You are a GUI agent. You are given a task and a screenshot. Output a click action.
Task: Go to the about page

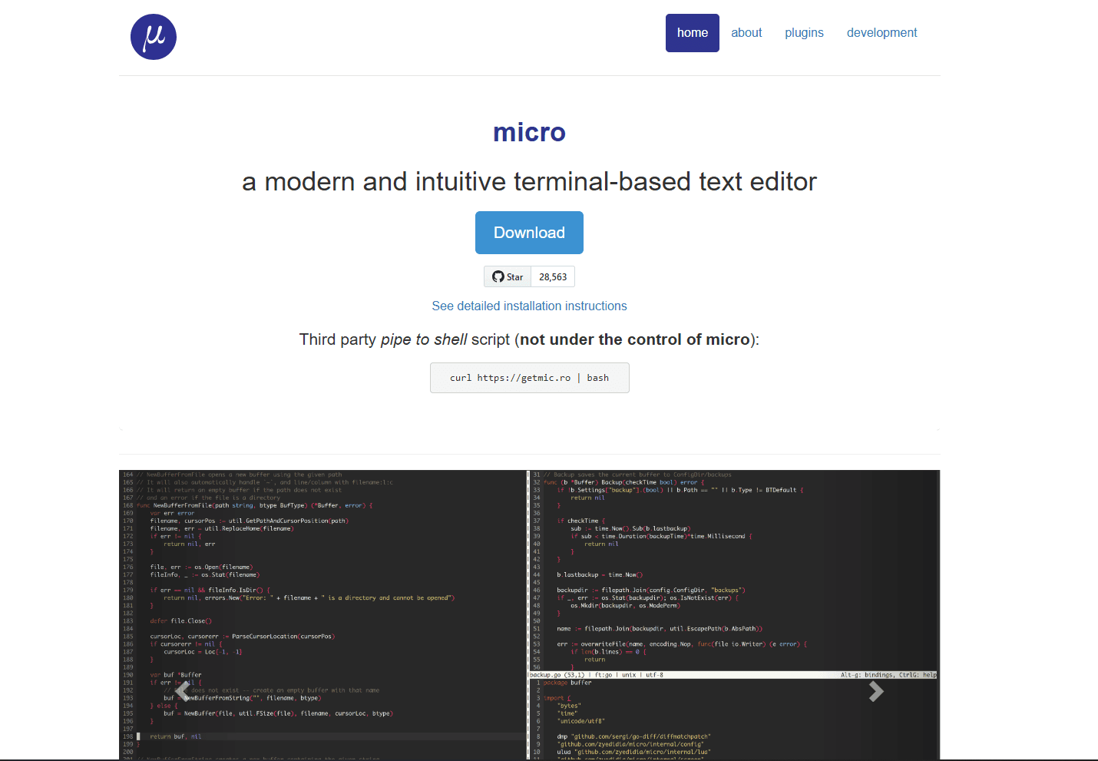[x=746, y=33]
